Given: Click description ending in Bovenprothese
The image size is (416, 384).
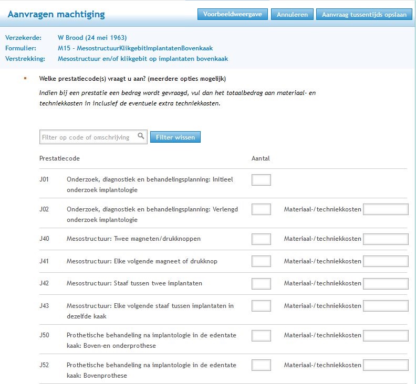Looking at the screenshot, I should click(x=151, y=370).
